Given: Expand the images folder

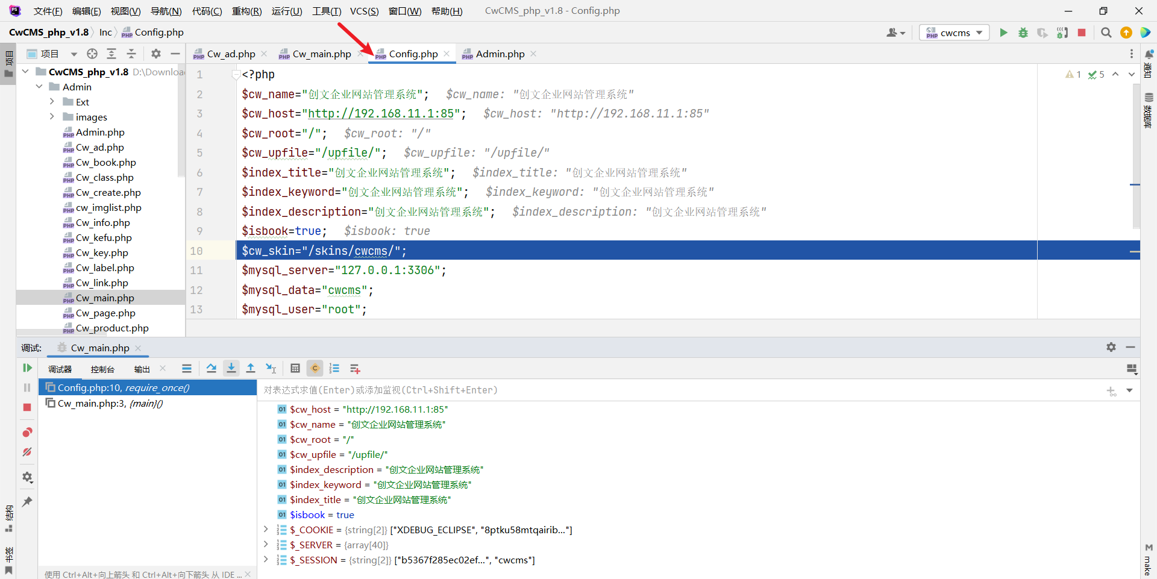Looking at the screenshot, I should 52,117.
